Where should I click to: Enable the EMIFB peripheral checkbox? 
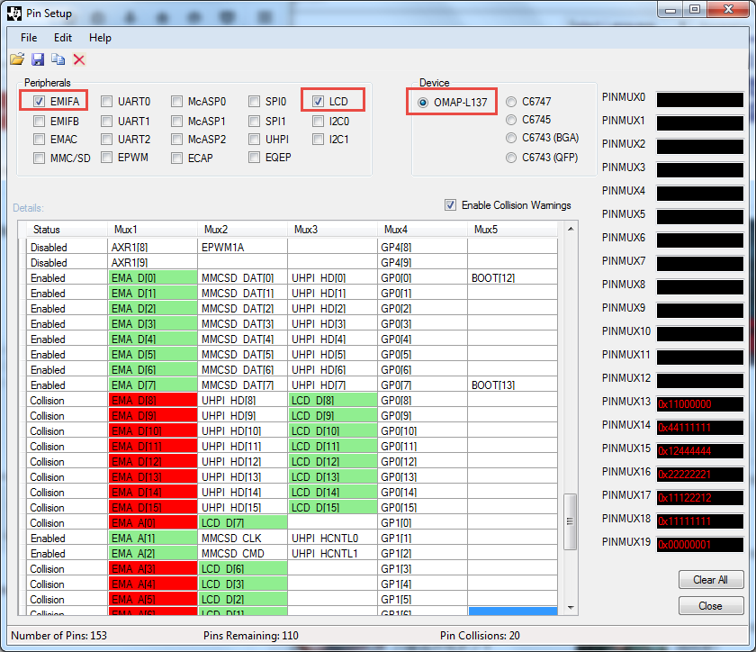(x=39, y=121)
